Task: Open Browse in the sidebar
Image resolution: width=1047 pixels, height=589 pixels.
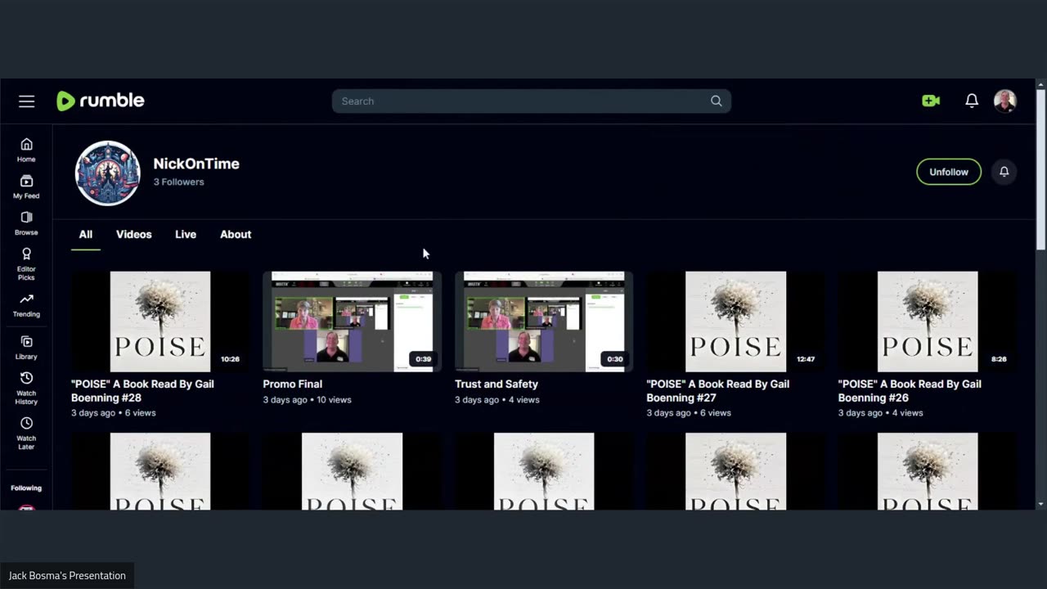Action: click(26, 223)
